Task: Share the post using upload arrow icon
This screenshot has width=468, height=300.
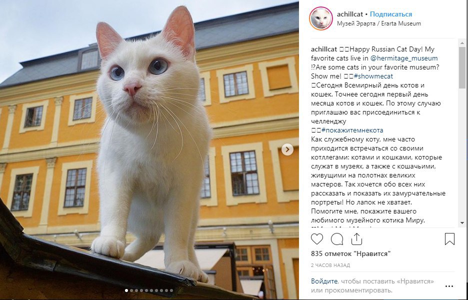Action: (x=356, y=239)
